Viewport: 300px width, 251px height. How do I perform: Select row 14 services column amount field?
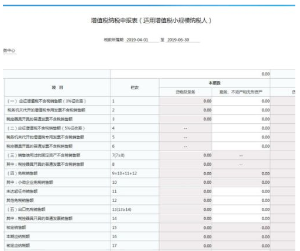point(241,218)
